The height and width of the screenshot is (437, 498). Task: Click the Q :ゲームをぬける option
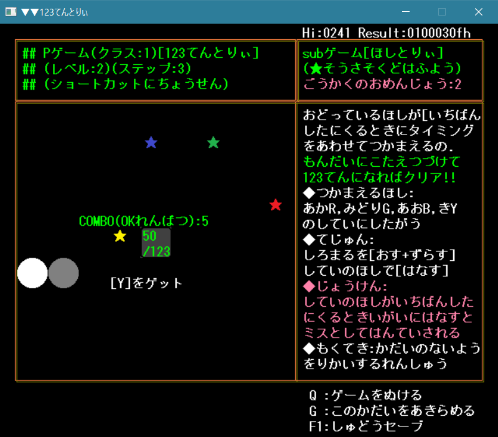[x=365, y=395]
